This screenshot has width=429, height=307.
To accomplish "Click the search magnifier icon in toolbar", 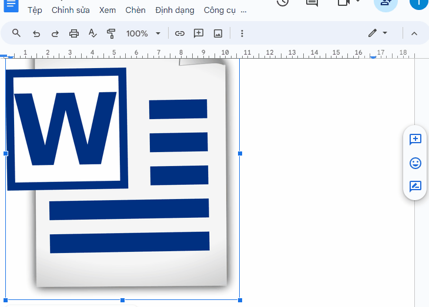I will tap(16, 33).
